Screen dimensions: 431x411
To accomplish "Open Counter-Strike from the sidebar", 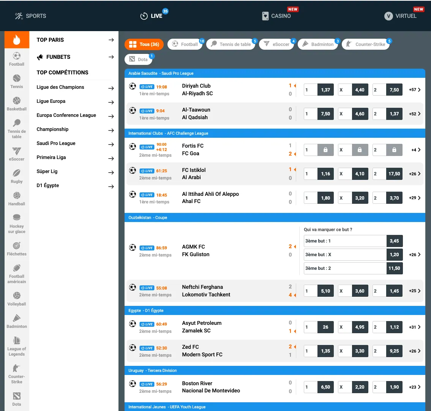I will click(x=17, y=374).
